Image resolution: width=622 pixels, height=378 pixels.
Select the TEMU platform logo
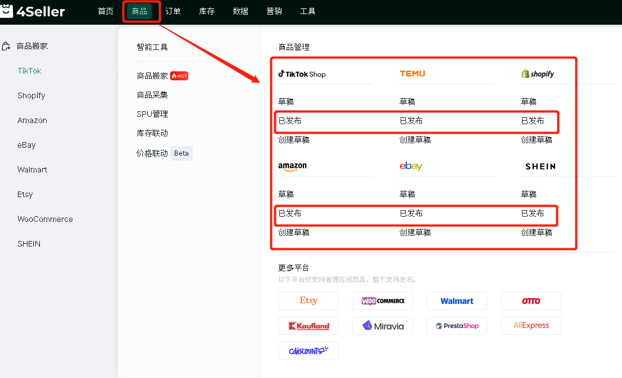(412, 74)
